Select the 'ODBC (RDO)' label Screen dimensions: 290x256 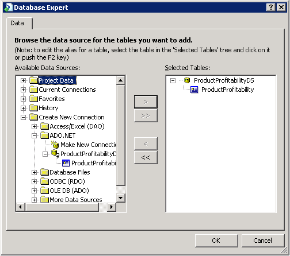coord(67,181)
